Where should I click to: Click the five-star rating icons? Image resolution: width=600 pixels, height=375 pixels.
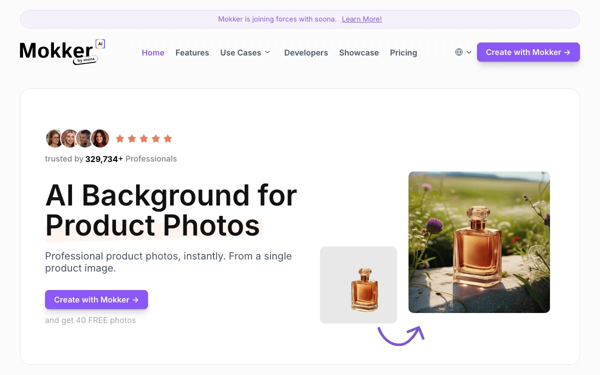[x=144, y=138]
